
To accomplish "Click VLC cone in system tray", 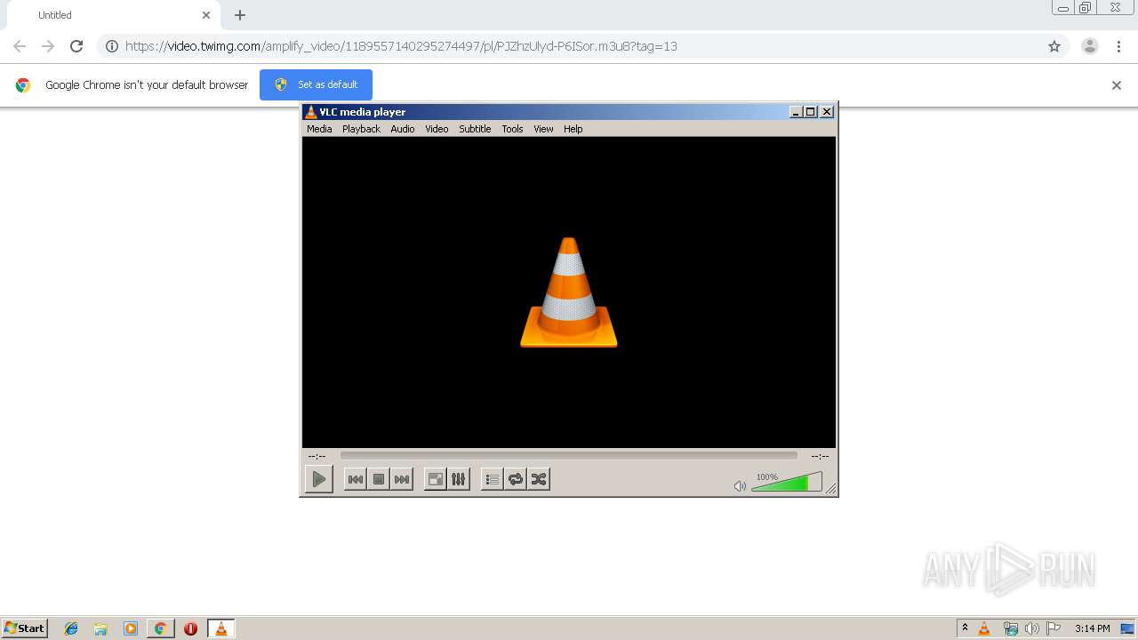I will point(984,628).
